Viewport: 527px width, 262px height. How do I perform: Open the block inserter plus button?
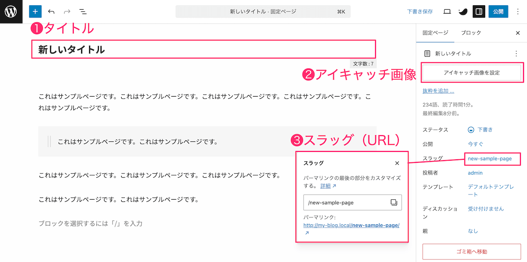tap(35, 11)
